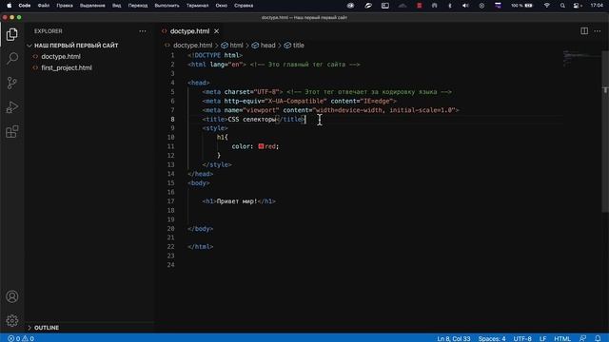
Task: Open the Вид menu
Action: (x=116, y=6)
